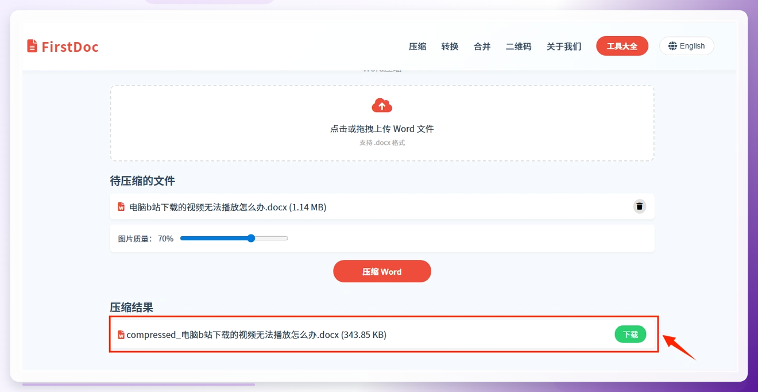This screenshot has height=392, width=758.
Task: Click the 待压缩的文件 heading
Action: (x=142, y=181)
